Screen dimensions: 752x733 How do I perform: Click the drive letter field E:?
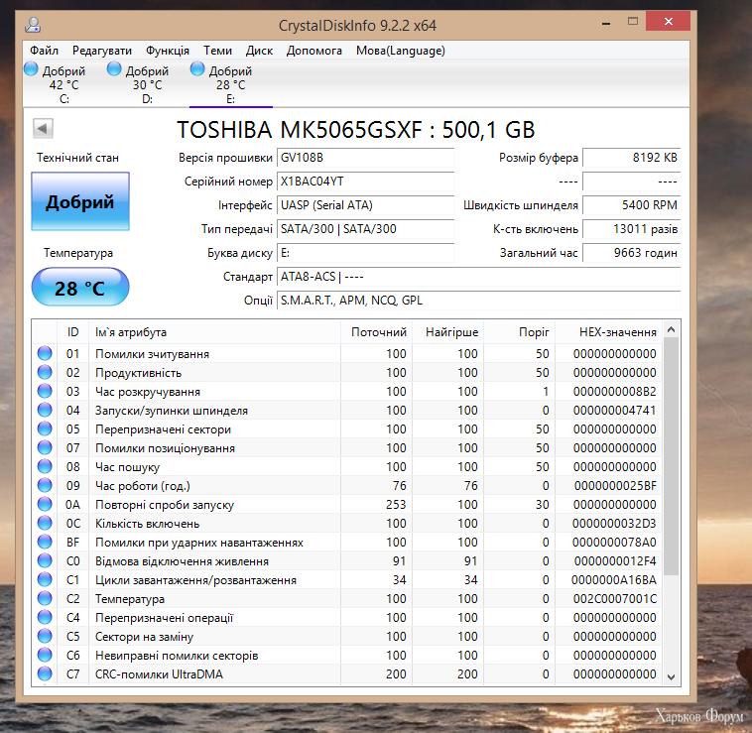[365, 253]
